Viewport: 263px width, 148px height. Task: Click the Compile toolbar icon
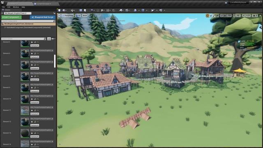143,10
